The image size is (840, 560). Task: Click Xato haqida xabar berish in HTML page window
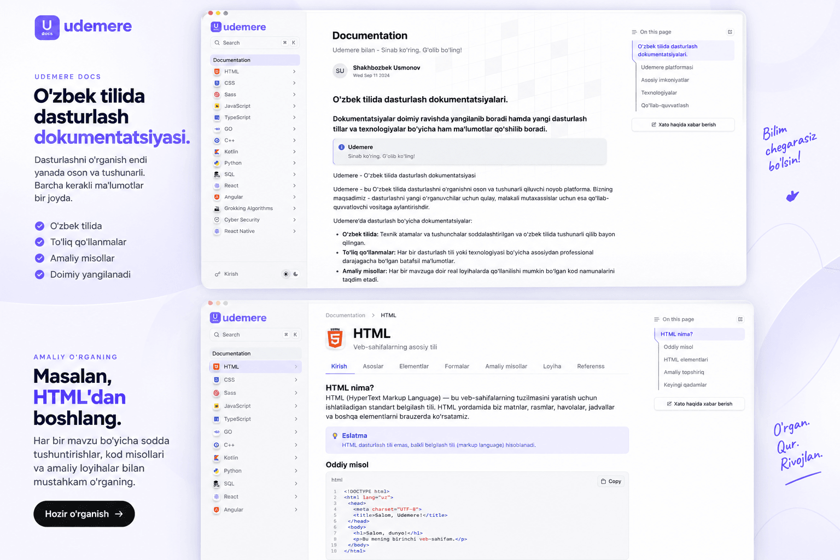(x=699, y=404)
